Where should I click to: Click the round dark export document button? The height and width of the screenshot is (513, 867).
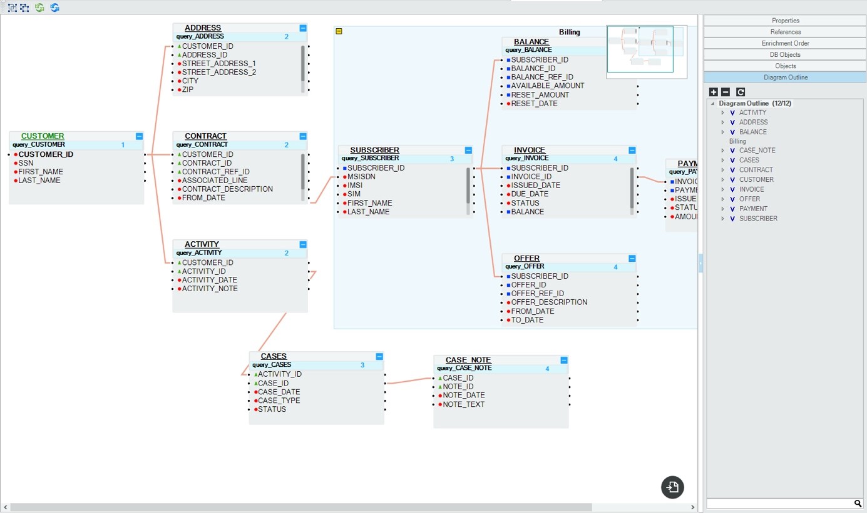pos(672,487)
